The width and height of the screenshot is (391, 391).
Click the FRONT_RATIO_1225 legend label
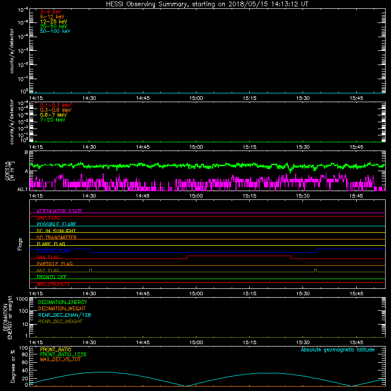64,354
